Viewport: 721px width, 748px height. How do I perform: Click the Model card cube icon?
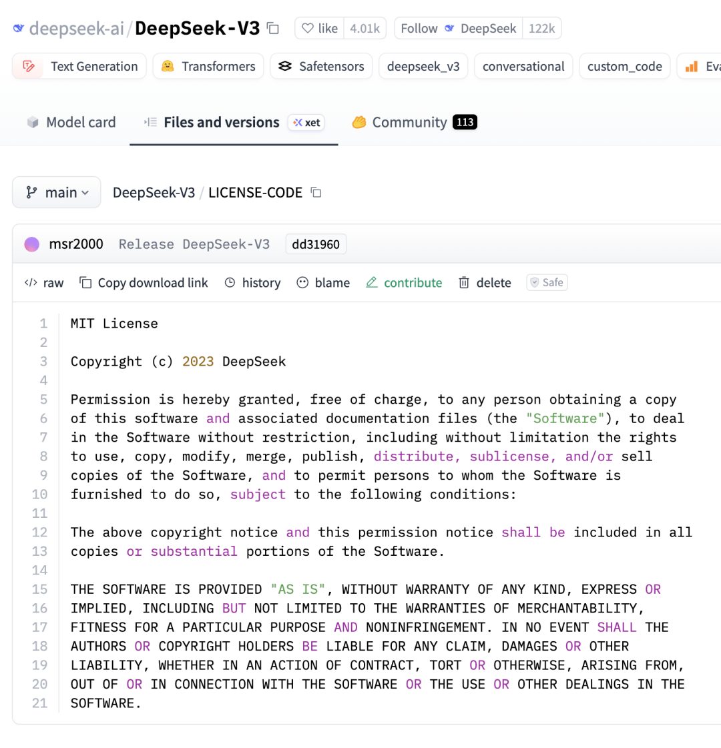point(33,122)
